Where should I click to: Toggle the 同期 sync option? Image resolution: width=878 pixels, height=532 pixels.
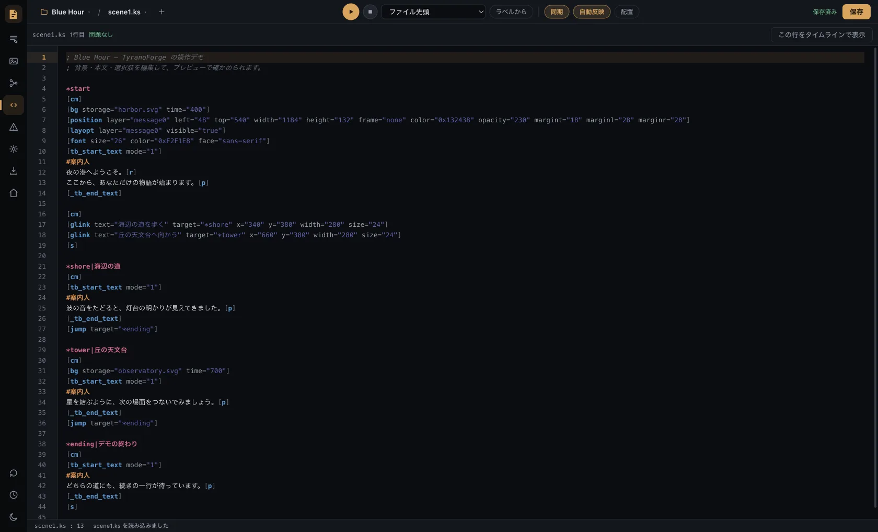point(557,11)
